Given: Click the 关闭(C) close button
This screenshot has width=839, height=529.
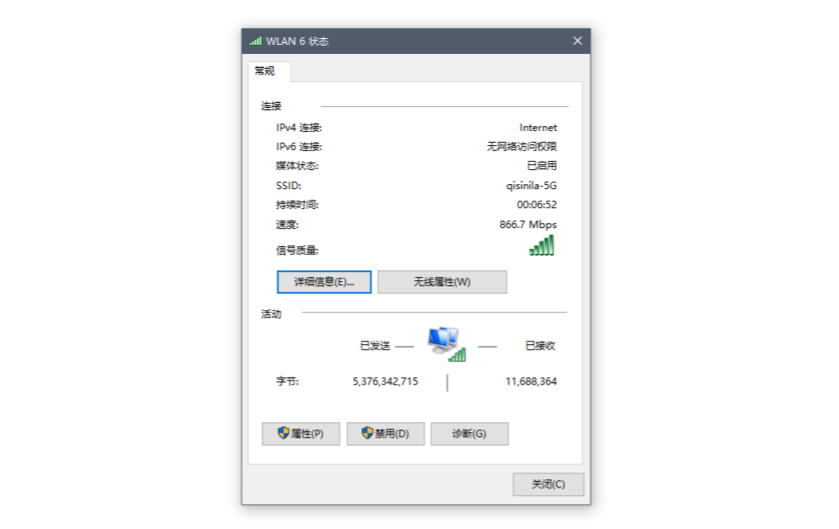Looking at the screenshot, I should coord(548,484).
